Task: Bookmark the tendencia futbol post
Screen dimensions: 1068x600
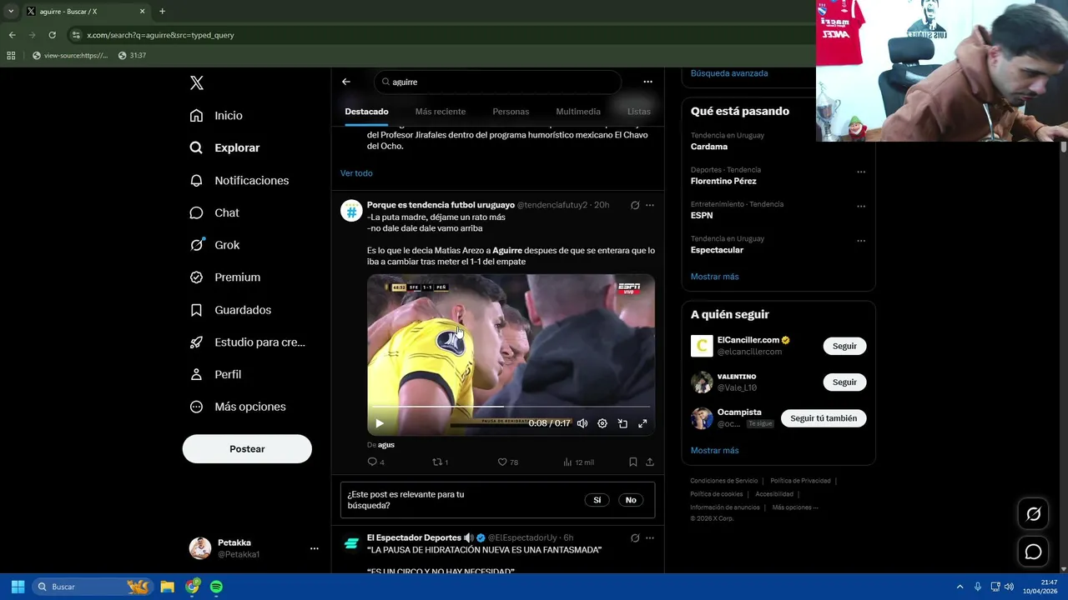Action: pos(633,462)
